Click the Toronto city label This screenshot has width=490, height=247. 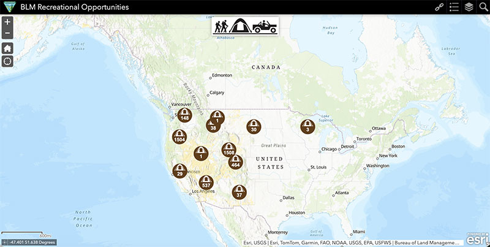point(364,139)
